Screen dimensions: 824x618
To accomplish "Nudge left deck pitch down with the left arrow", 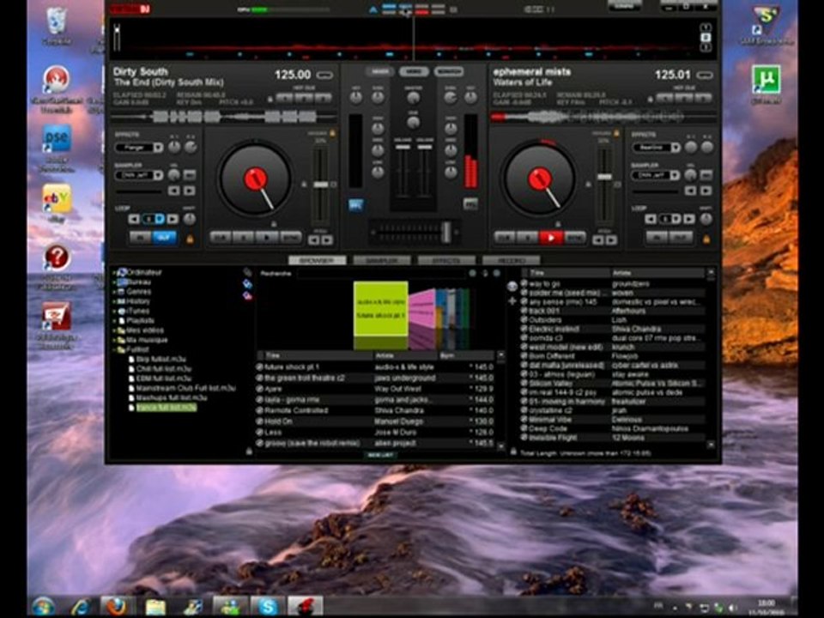I will [x=314, y=240].
